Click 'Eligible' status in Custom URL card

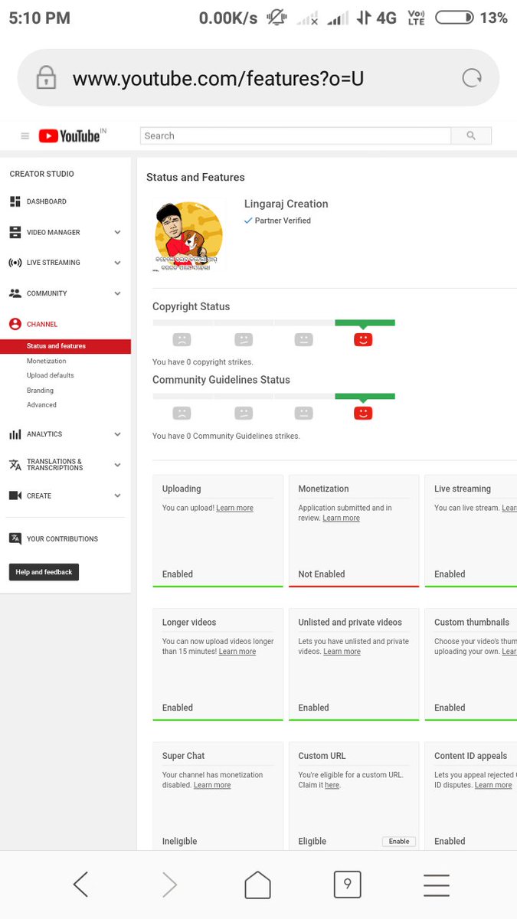click(312, 842)
